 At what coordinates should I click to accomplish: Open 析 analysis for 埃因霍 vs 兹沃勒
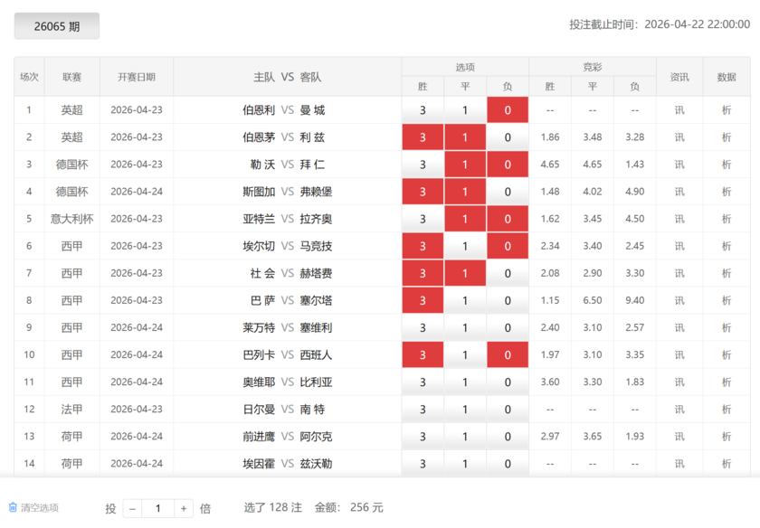tap(728, 462)
